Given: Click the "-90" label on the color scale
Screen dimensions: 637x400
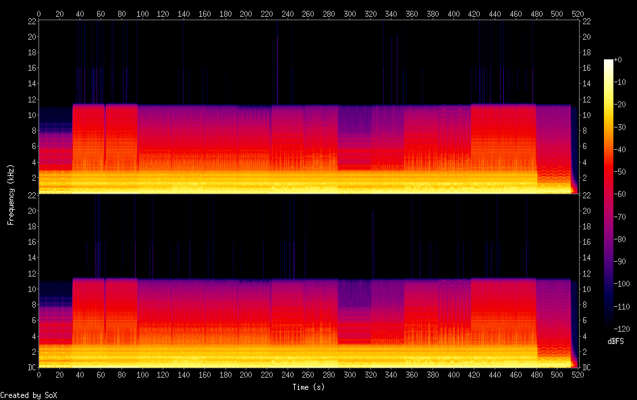Looking at the screenshot, I should pyautogui.click(x=623, y=262).
